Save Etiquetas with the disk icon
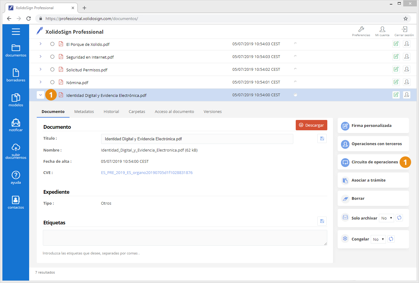The width and height of the screenshot is (419, 283). pos(322,221)
